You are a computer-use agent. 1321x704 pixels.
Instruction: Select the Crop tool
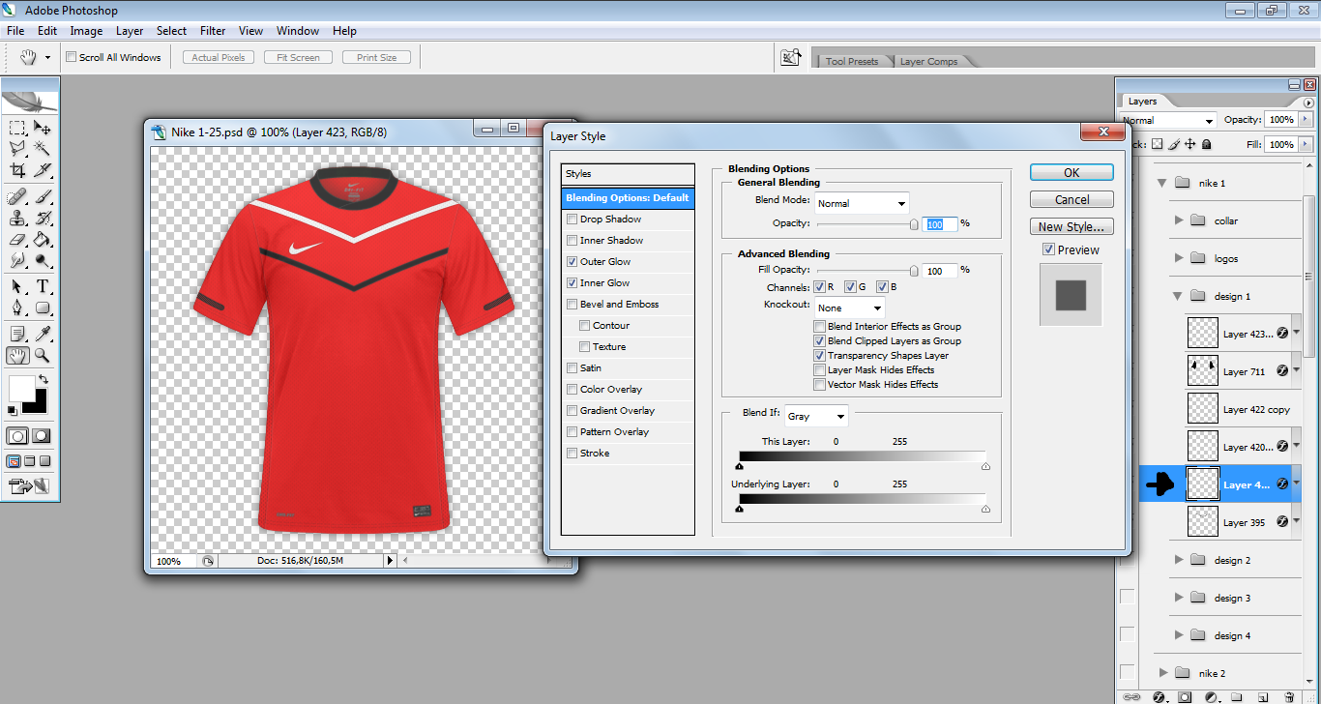point(17,170)
